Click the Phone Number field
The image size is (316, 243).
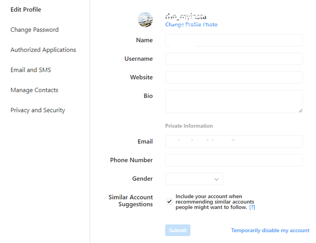(x=234, y=160)
